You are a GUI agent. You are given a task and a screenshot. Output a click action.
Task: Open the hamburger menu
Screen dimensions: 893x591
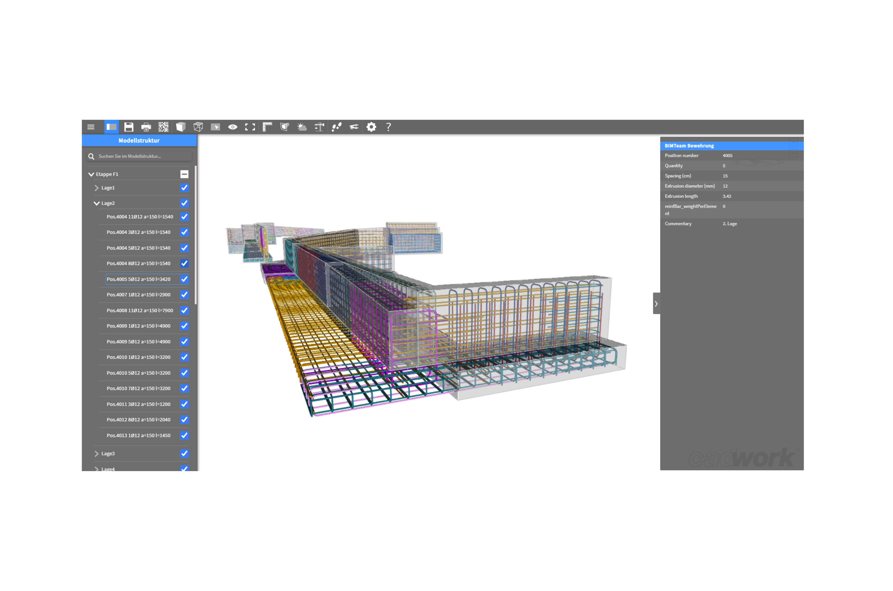(x=91, y=127)
